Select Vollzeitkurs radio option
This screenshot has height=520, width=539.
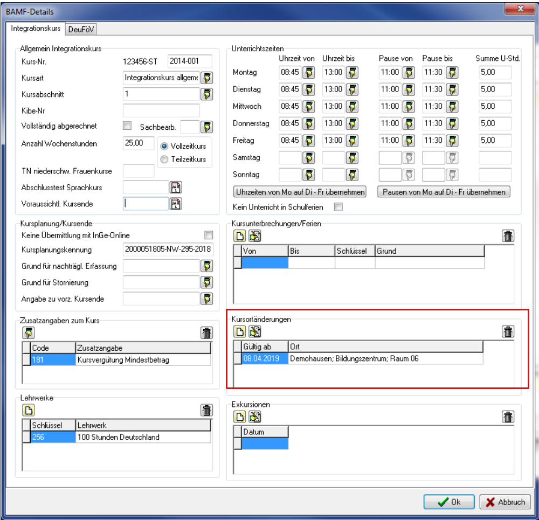click(x=164, y=147)
